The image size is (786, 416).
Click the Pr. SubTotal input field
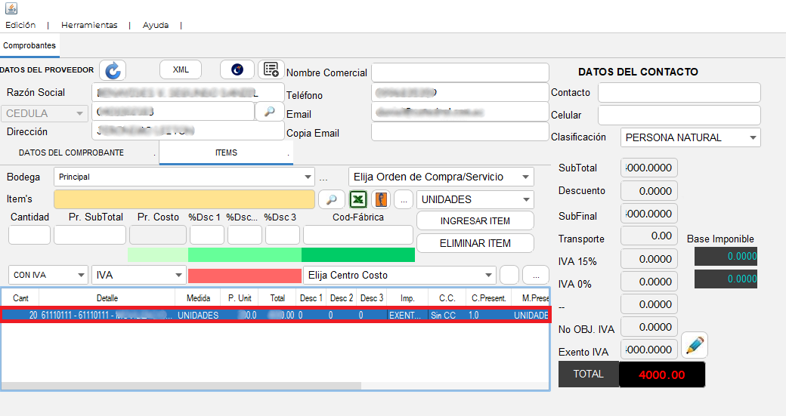(x=90, y=235)
